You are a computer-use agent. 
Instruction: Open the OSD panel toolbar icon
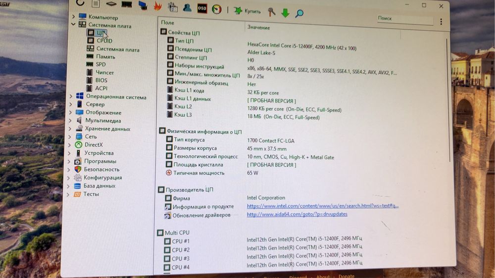tap(202, 8)
